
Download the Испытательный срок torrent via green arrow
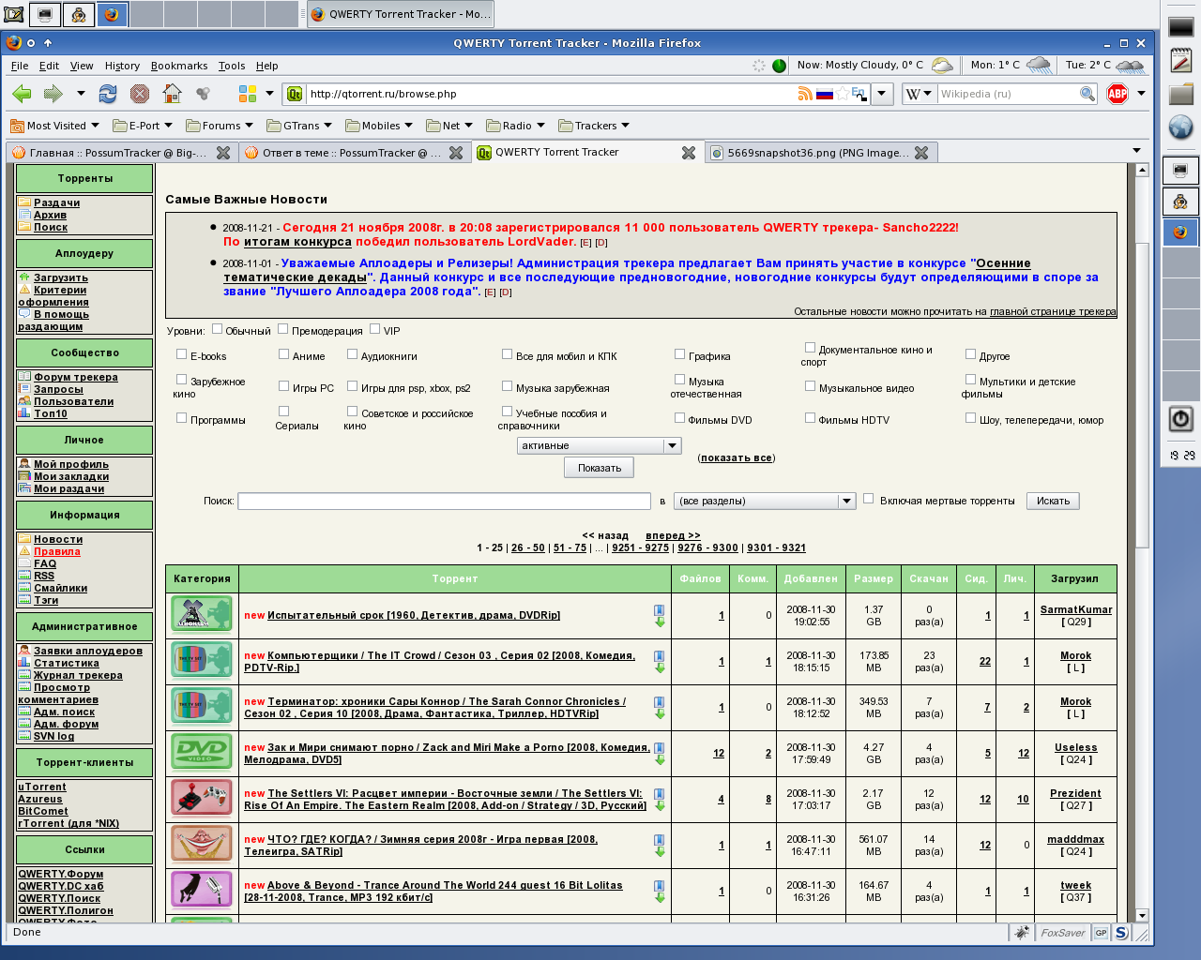pyautogui.click(x=660, y=622)
